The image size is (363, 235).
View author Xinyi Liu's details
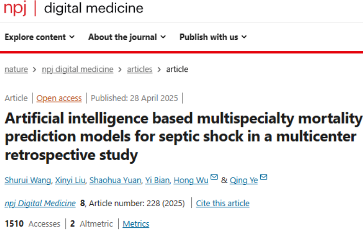click(x=69, y=180)
